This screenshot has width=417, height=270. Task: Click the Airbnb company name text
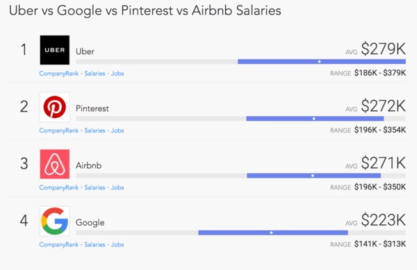[88, 165]
